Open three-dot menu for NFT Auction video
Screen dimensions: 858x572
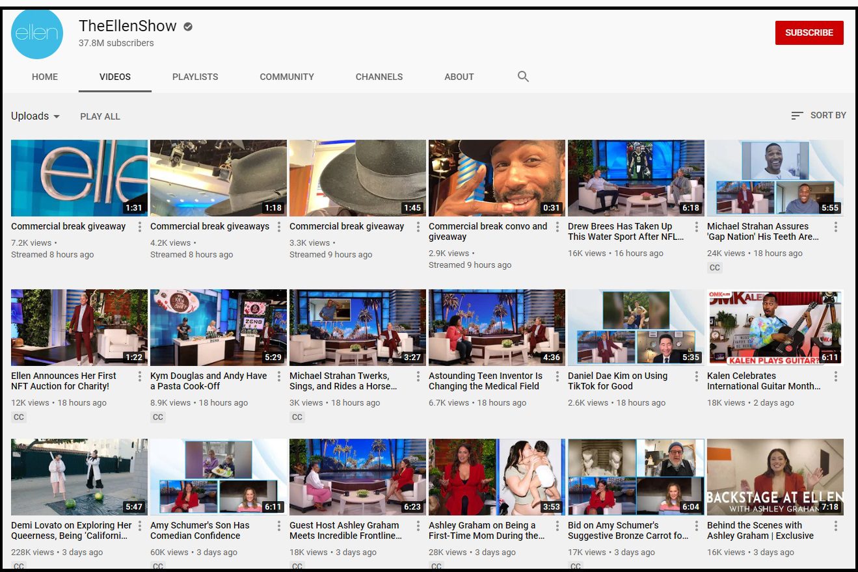(x=139, y=376)
